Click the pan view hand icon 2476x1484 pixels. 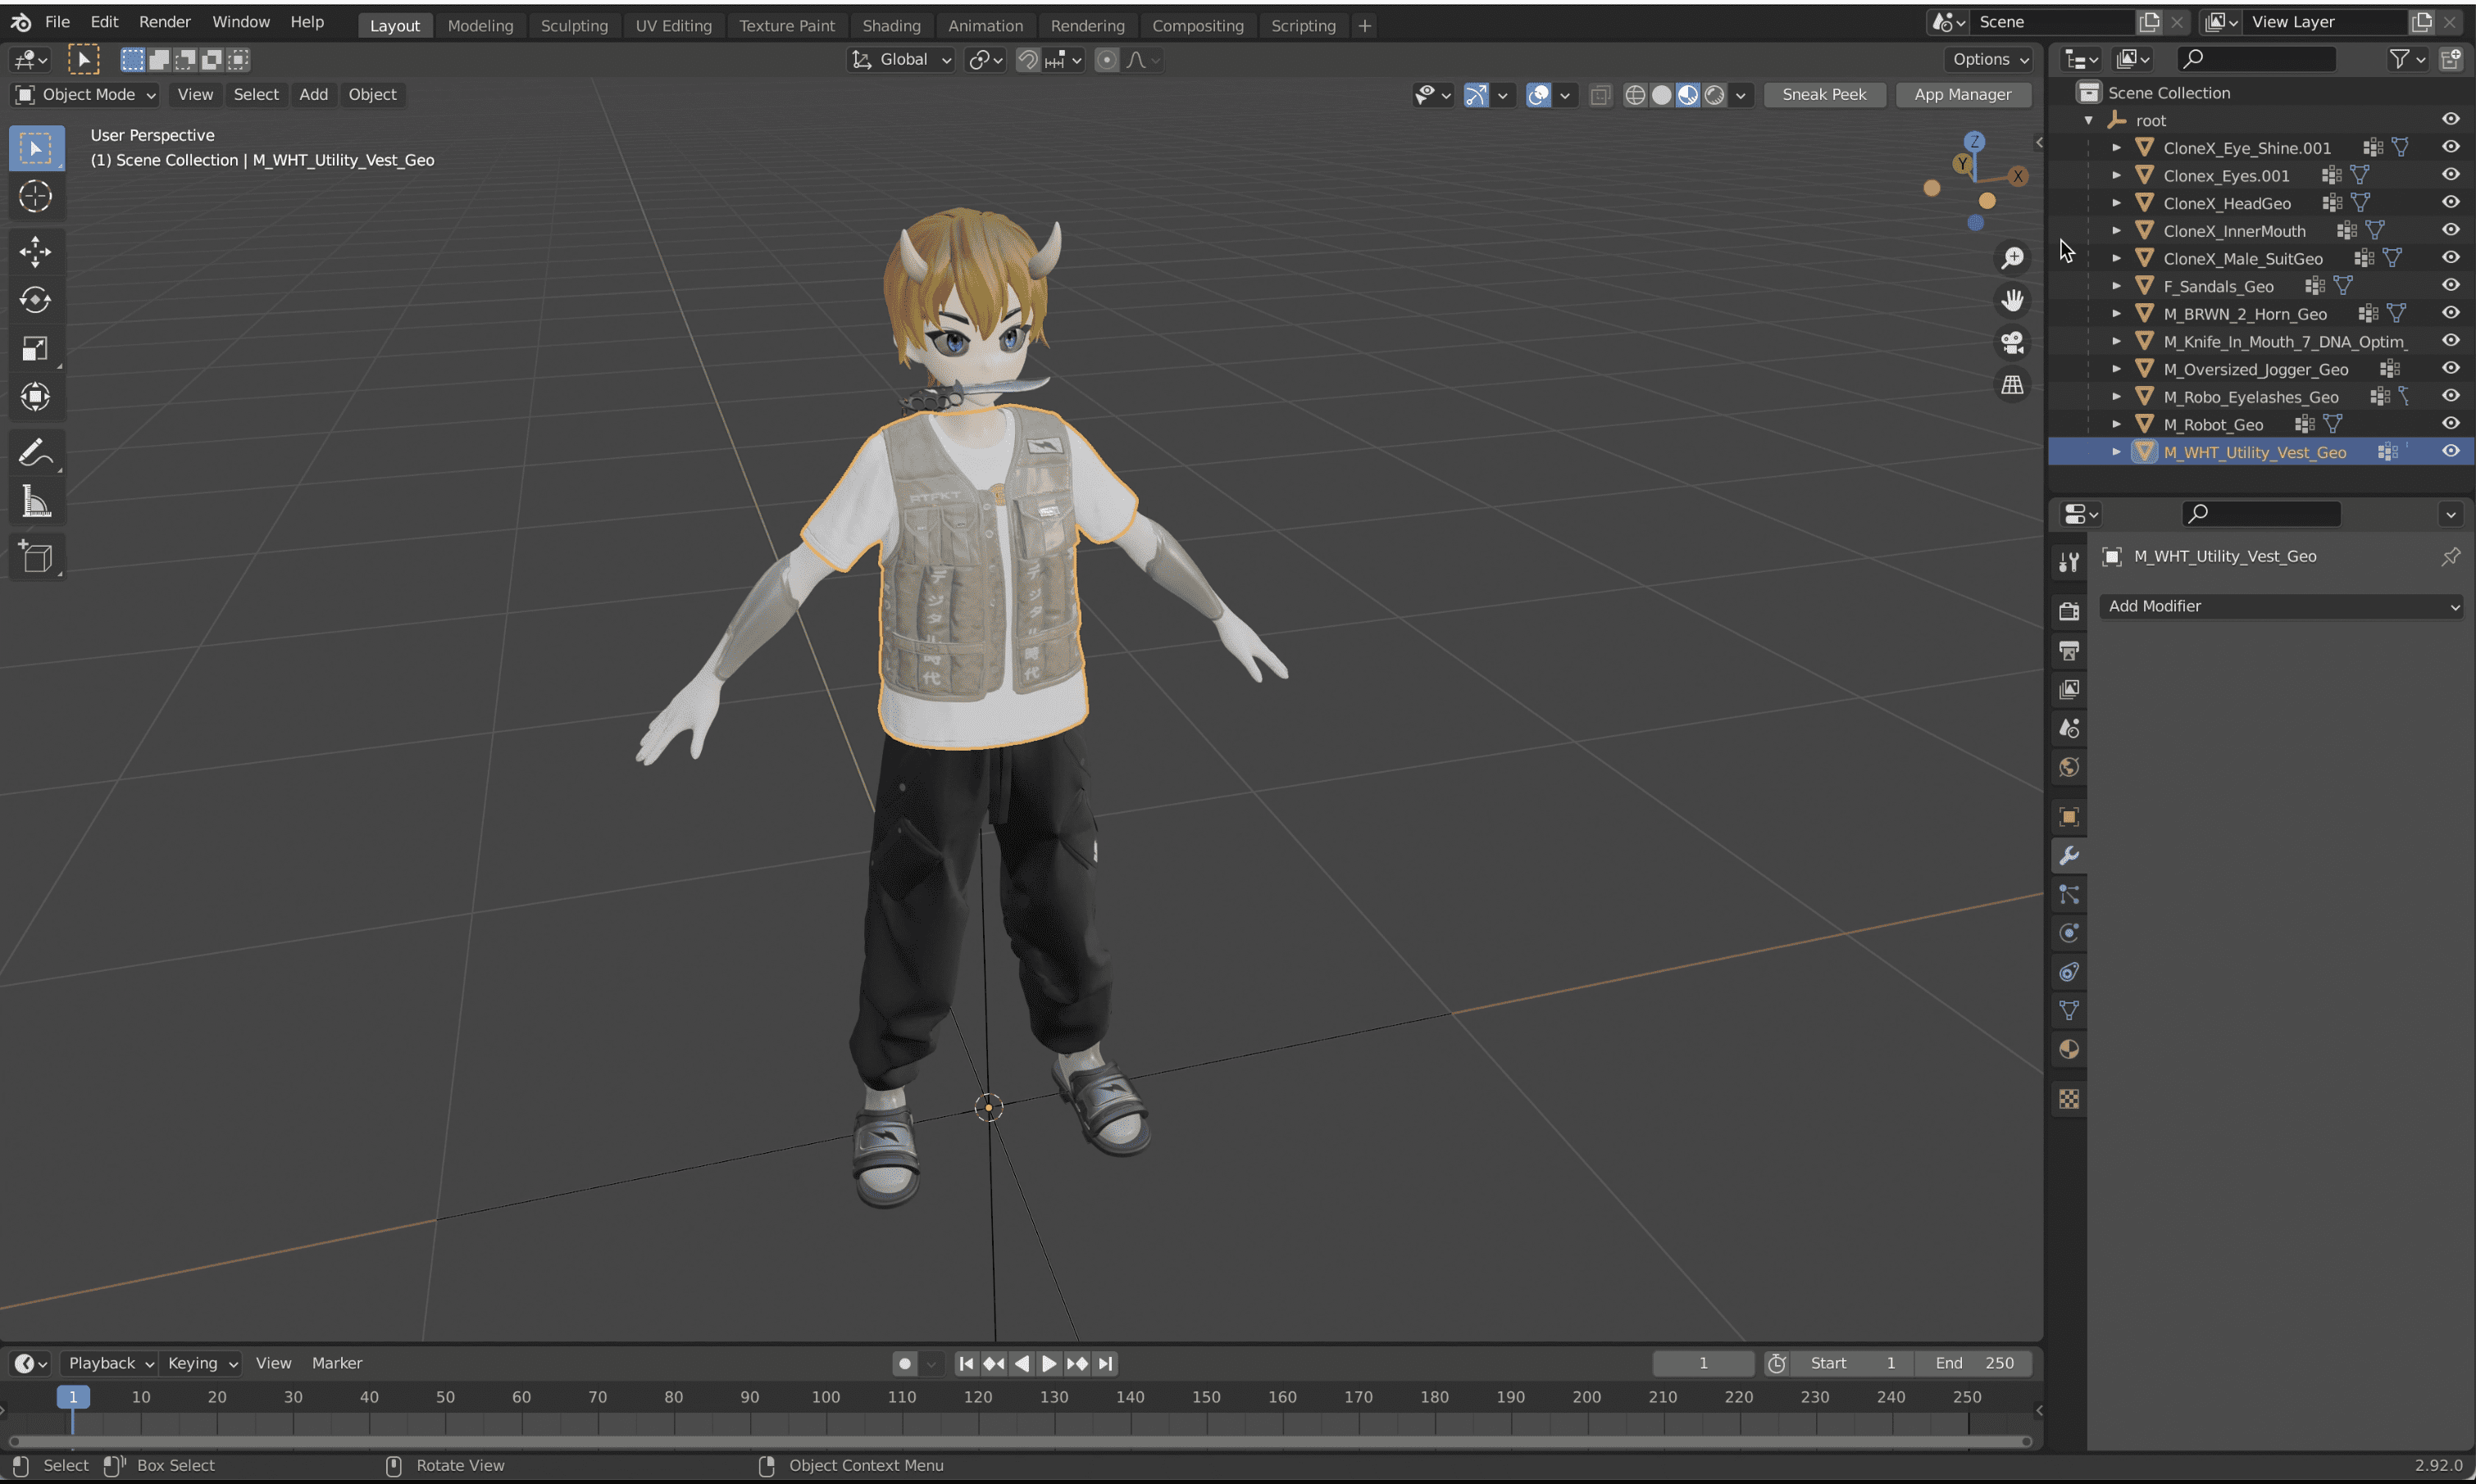2012,300
